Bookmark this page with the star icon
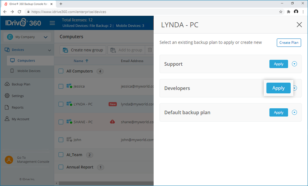 click(x=281, y=12)
